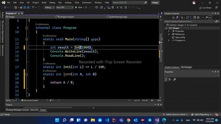
Task: Expand the Program.cs node in Solution Explorer
Action: pyautogui.click(x=169, y=41)
